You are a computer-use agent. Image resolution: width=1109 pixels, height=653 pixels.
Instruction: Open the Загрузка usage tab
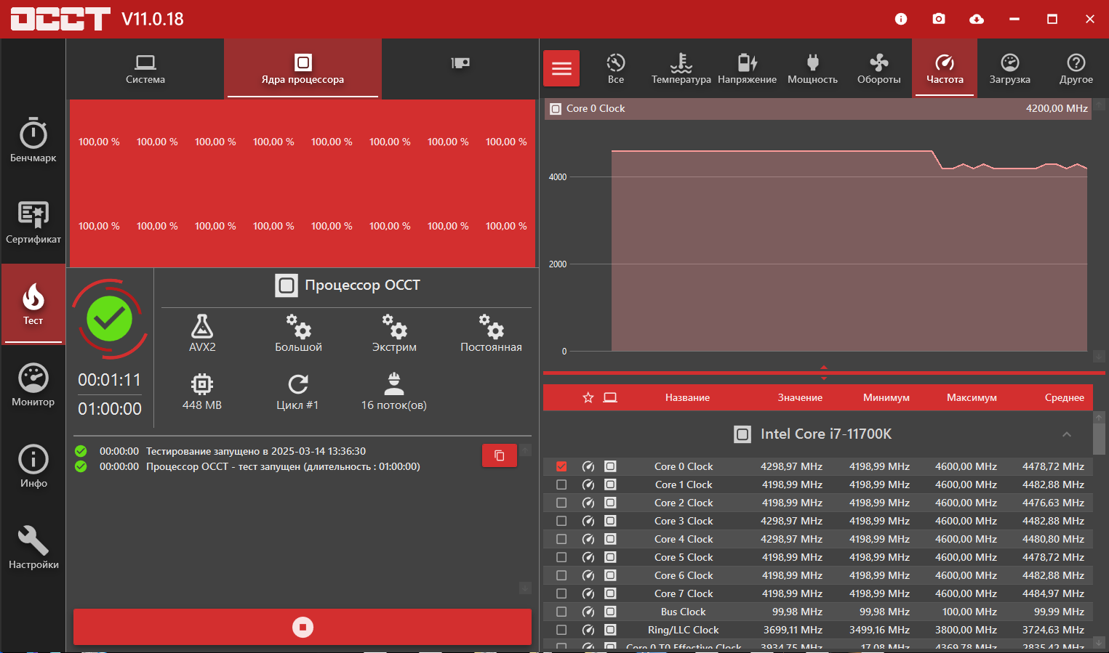[1010, 69]
